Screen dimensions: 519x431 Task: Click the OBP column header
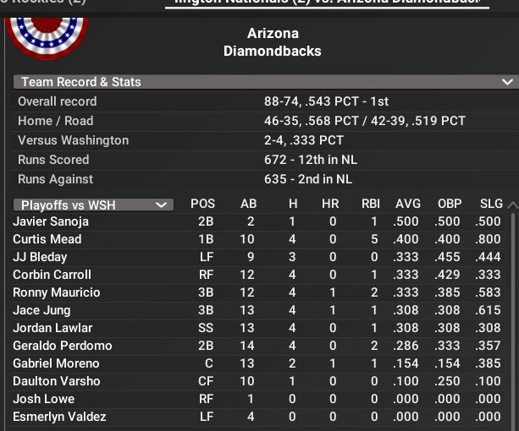point(450,204)
